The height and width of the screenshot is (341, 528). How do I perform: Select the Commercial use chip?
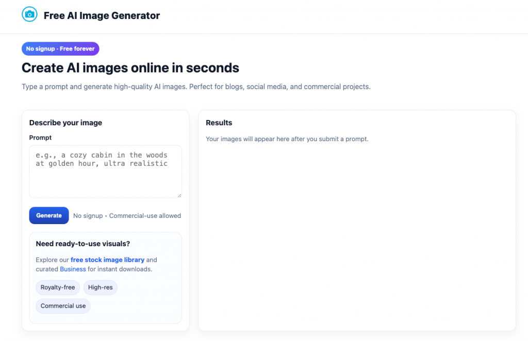(63, 306)
